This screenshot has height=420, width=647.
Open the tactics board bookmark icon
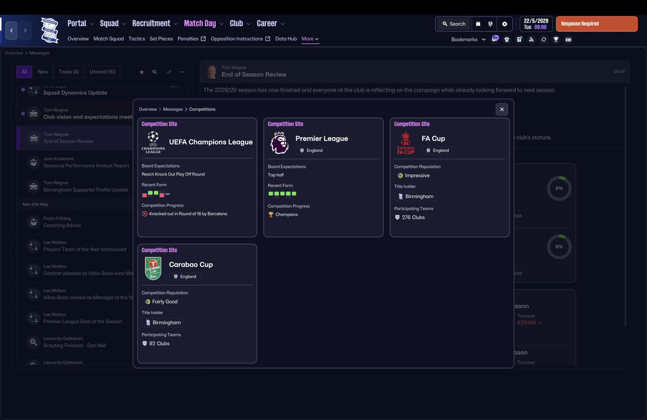click(x=519, y=39)
